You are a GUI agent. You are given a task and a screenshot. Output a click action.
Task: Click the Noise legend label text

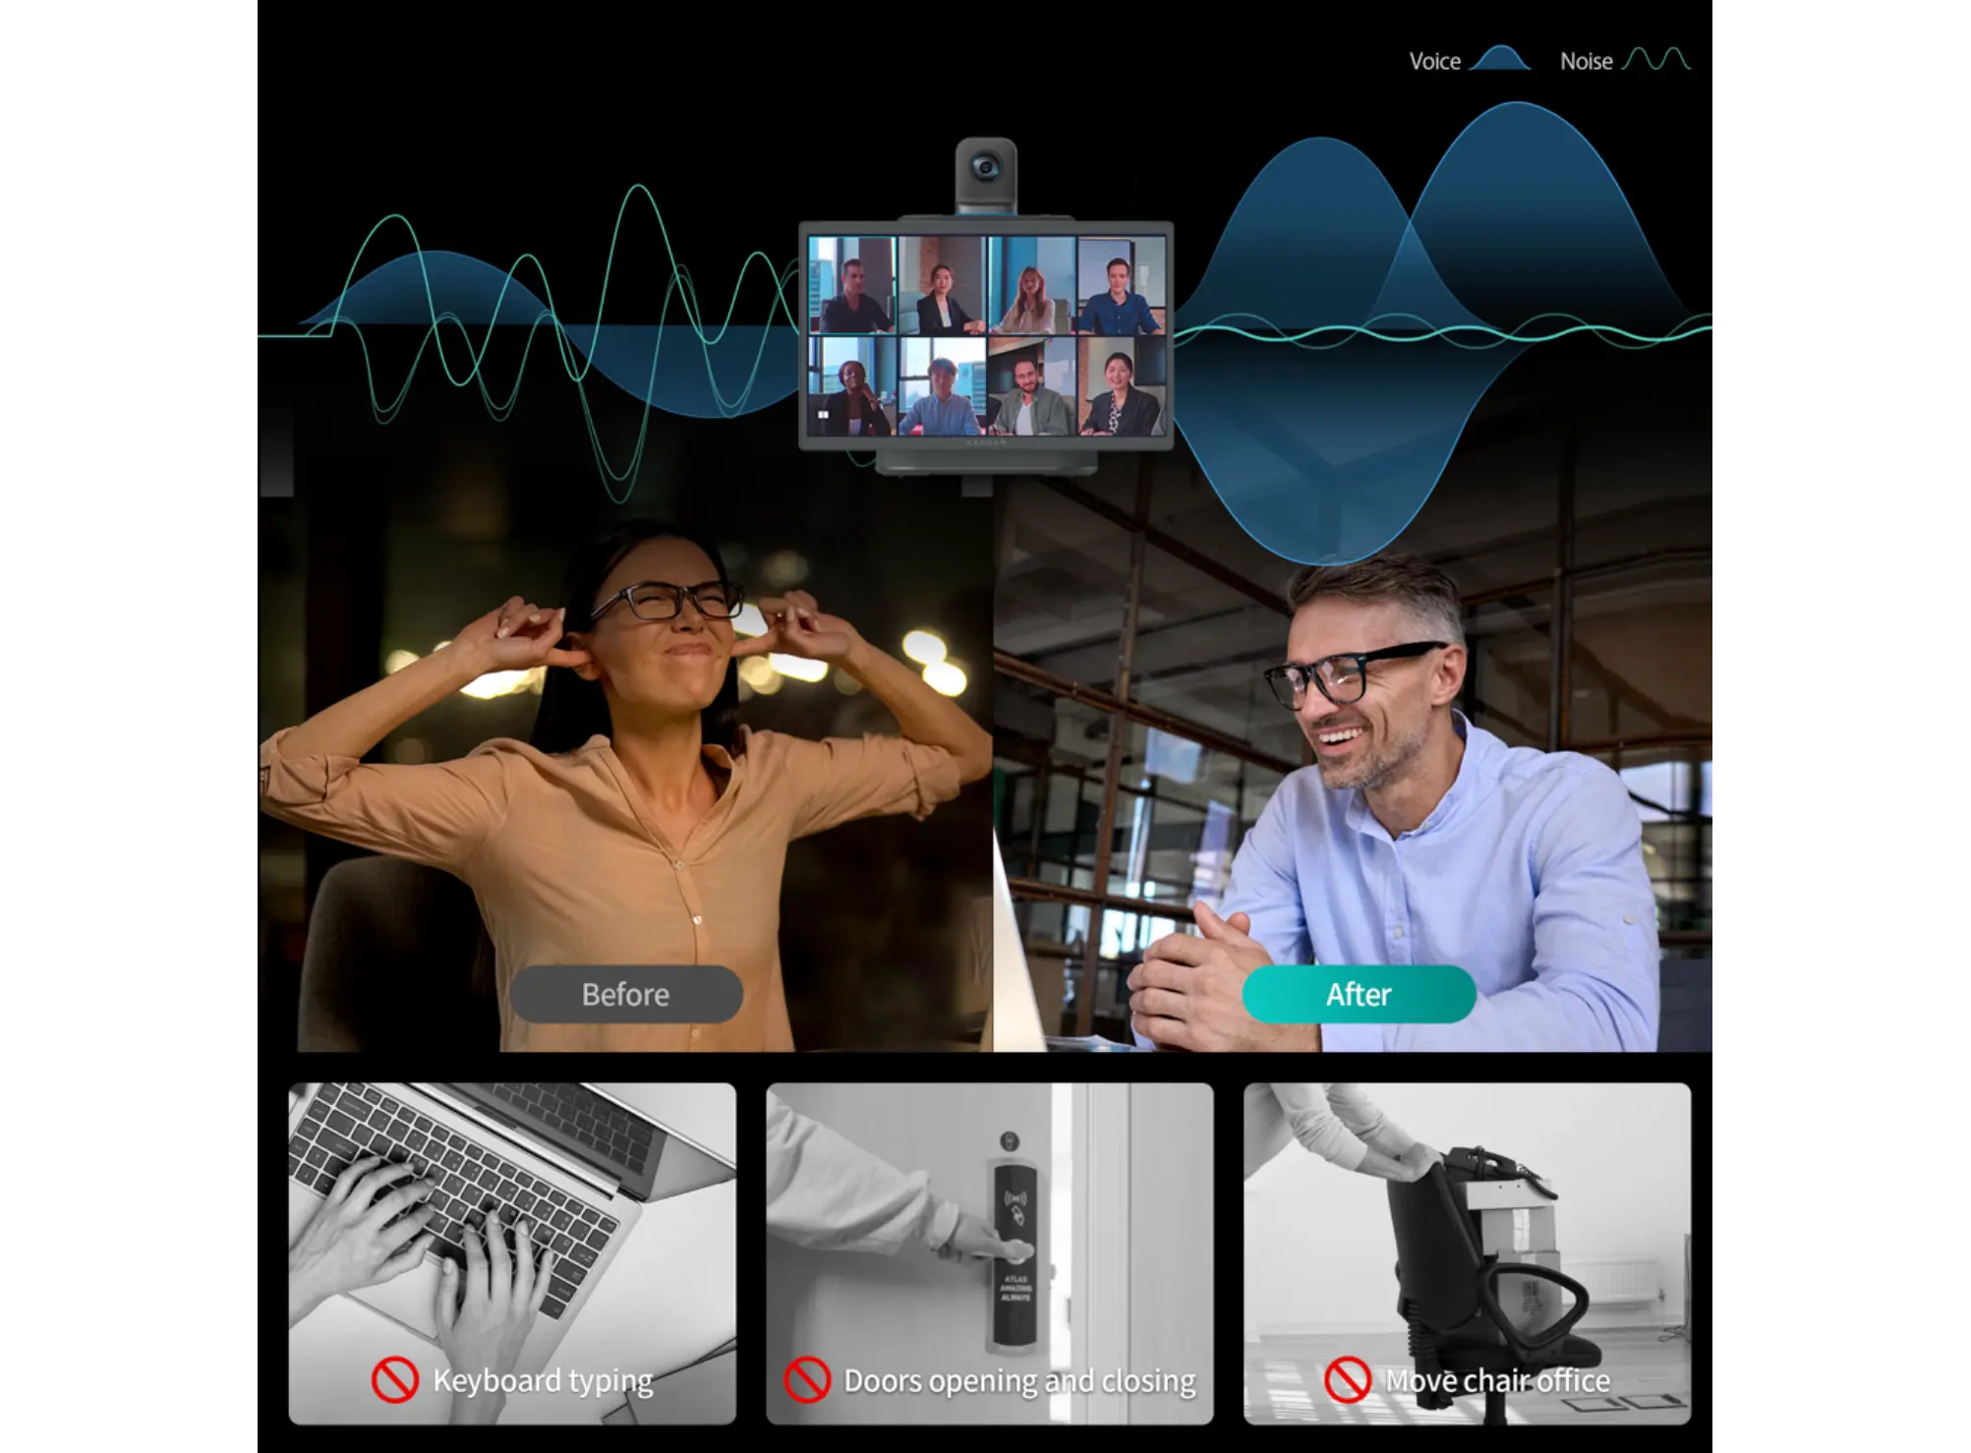(1586, 61)
